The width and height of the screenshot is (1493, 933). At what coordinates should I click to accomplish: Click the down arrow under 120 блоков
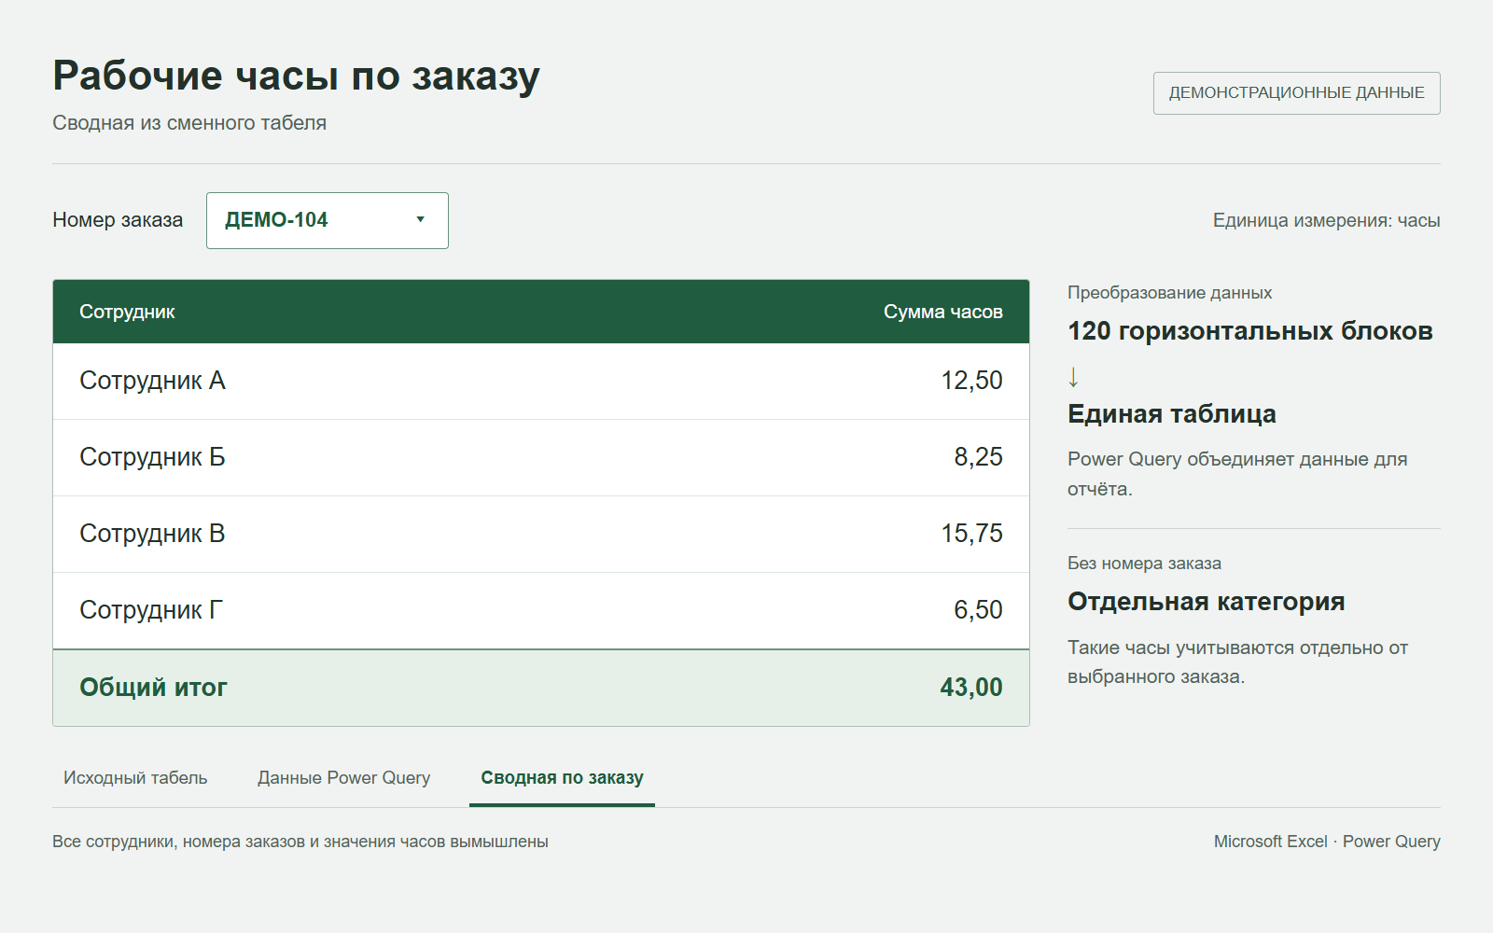click(x=1073, y=377)
